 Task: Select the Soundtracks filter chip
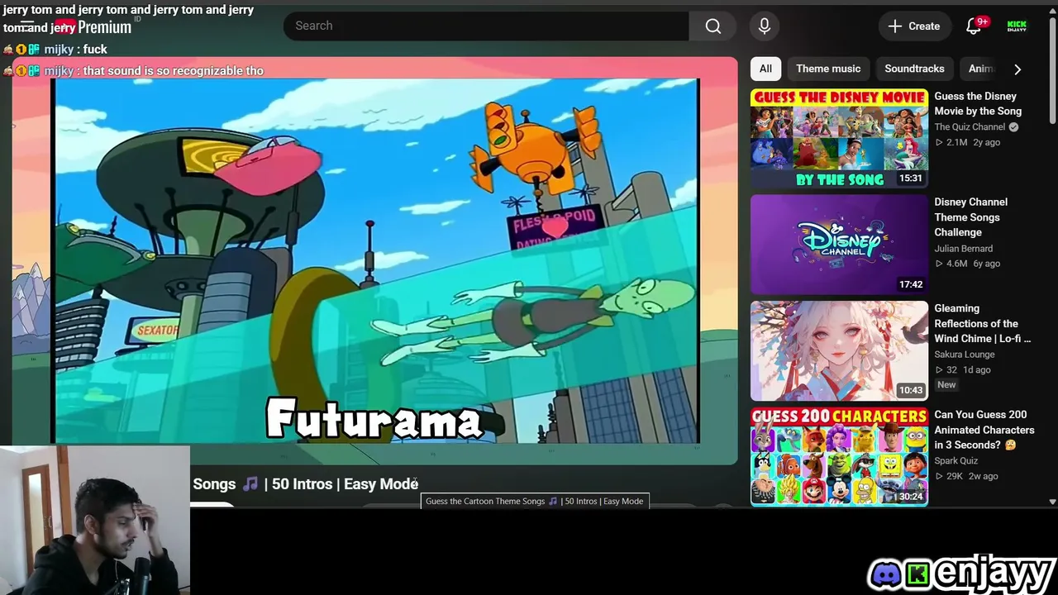click(x=914, y=69)
